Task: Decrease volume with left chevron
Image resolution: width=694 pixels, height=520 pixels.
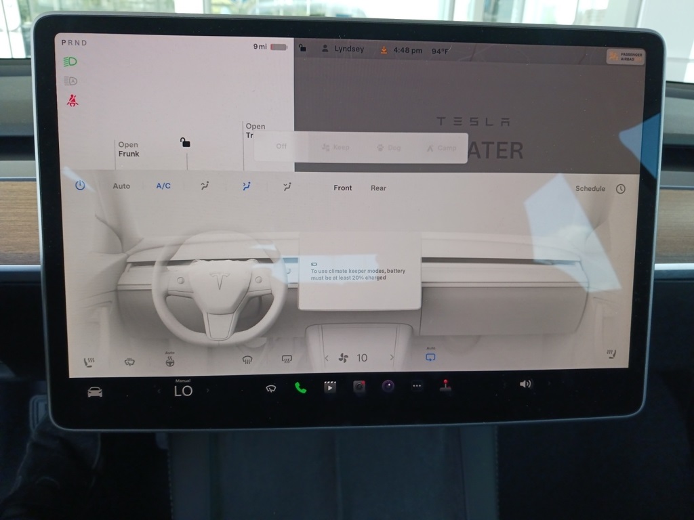Action: [504, 385]
